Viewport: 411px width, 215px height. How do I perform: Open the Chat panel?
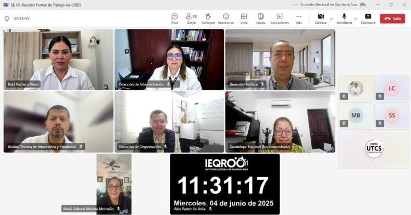coord(174,19)
